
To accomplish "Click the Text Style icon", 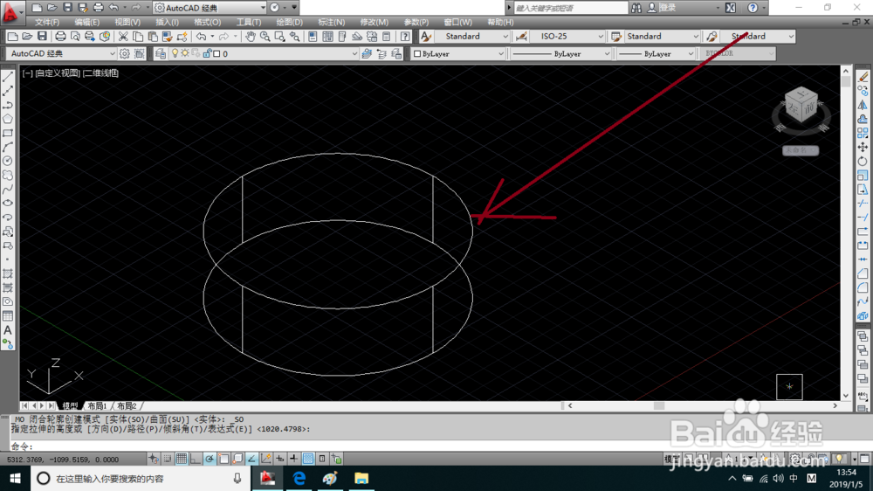I will click(x=426, y=36).
